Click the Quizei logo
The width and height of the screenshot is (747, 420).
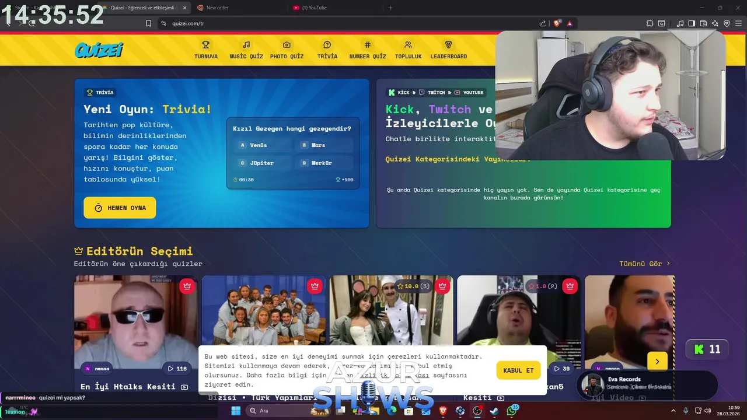99,50
